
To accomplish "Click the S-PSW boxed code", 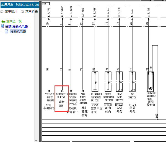I will coord(95,105).
